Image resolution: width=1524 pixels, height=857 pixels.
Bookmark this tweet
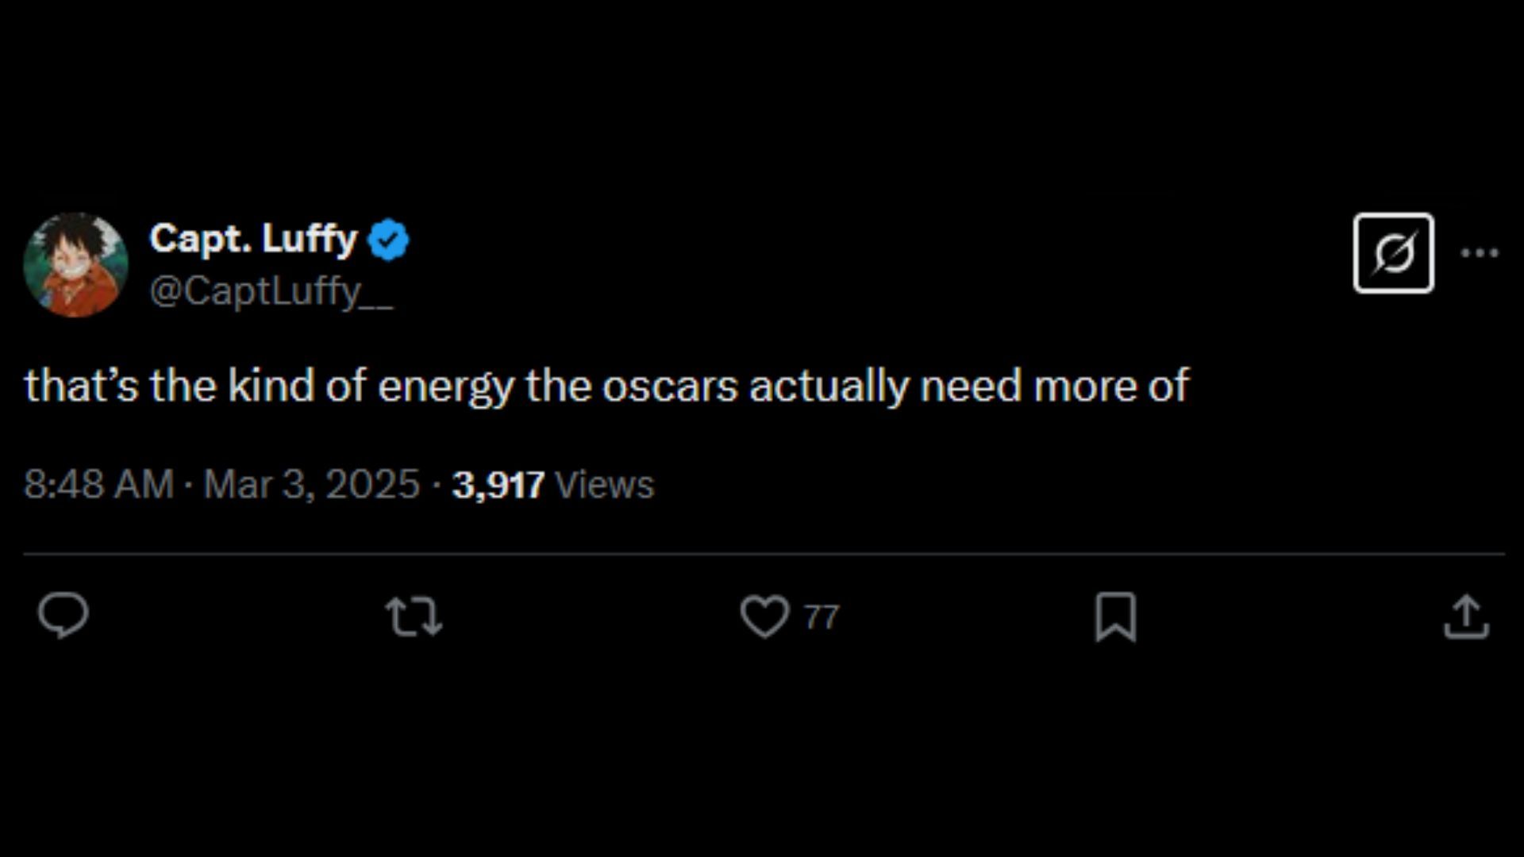pos(1115,617)
